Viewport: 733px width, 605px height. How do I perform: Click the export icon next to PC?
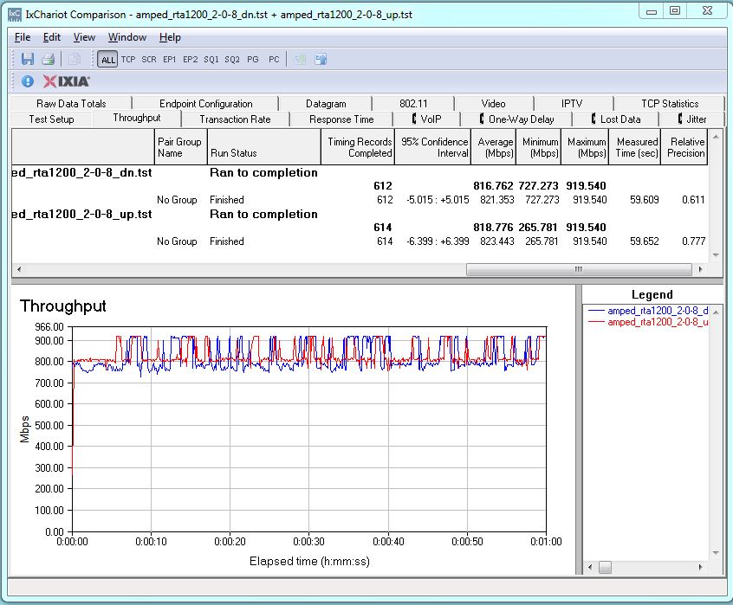point(300,59)
